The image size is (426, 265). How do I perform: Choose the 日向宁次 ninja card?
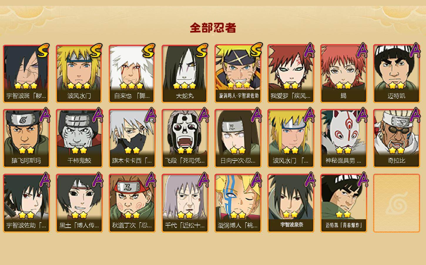pos(238,138)
